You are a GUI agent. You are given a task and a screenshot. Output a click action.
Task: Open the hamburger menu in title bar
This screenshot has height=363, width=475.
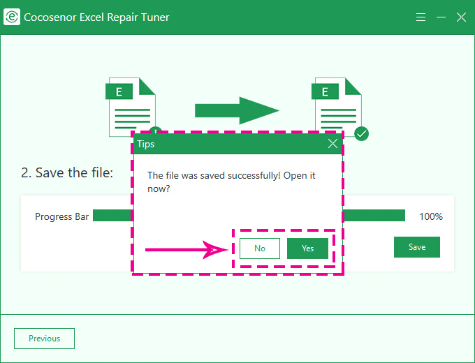pyautogui.click(x=421, y=17)
